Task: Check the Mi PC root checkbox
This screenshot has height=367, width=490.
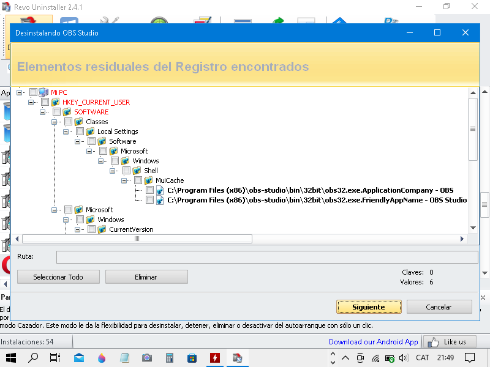Action: click(x=33, y=92)
